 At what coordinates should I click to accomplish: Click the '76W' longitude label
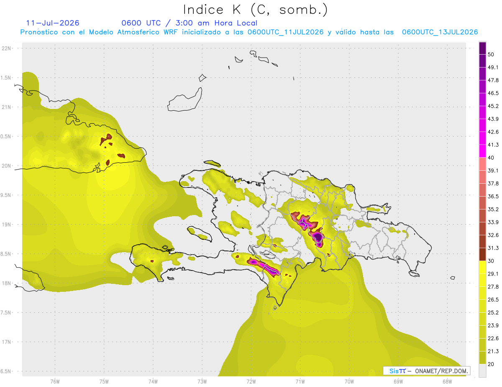click(55, 382)
